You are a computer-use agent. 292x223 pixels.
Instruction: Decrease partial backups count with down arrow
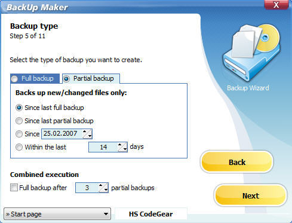[106, 190]
